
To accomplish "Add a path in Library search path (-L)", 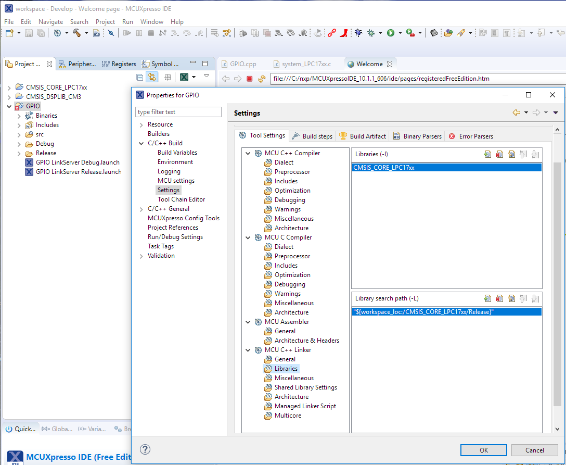I will (x=487, y=298).
